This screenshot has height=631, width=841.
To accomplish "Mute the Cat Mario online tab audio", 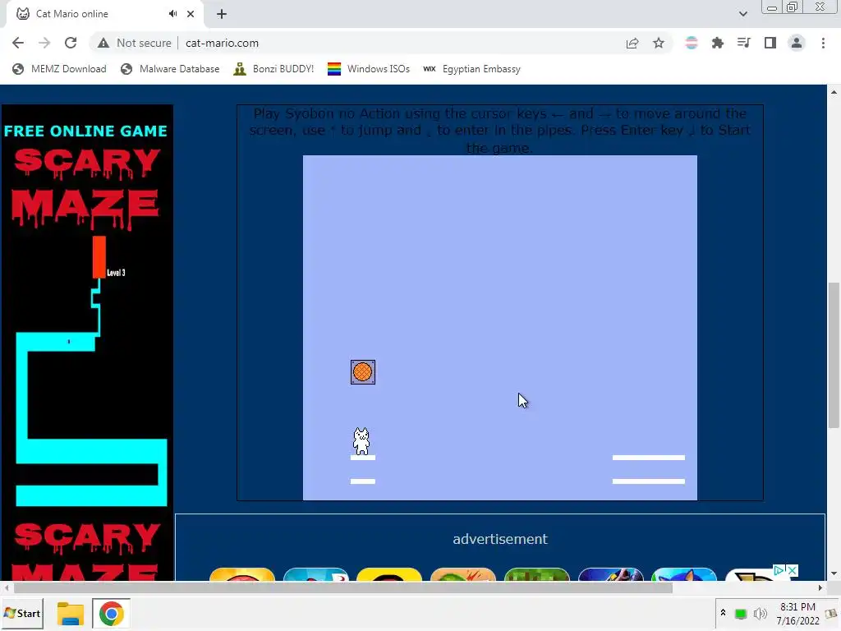I will coord(172,14).
